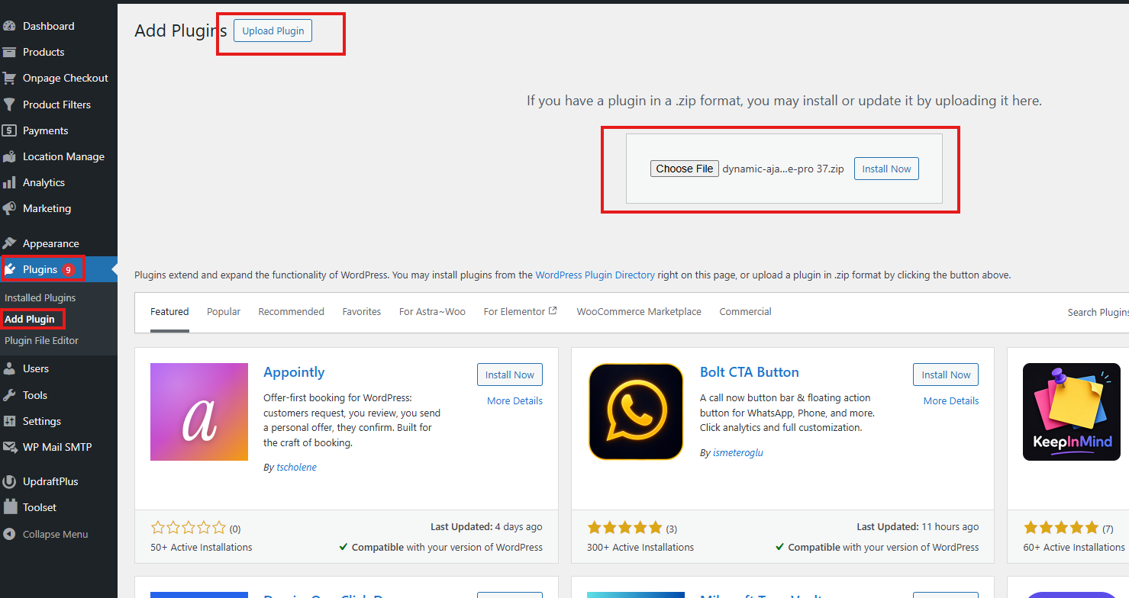Click the Onpage Checkout cart icon
Viewport: 1129px width, 598px height.
[x=9, y=78]
